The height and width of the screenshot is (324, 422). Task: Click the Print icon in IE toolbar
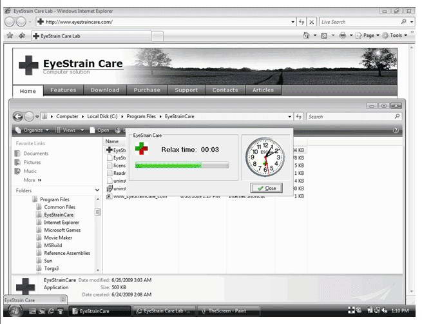pyautogui.click(x=342, y=35)
